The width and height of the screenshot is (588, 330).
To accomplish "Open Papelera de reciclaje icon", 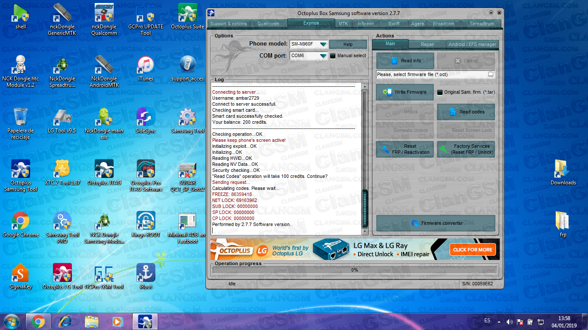I will click(21, 124).
